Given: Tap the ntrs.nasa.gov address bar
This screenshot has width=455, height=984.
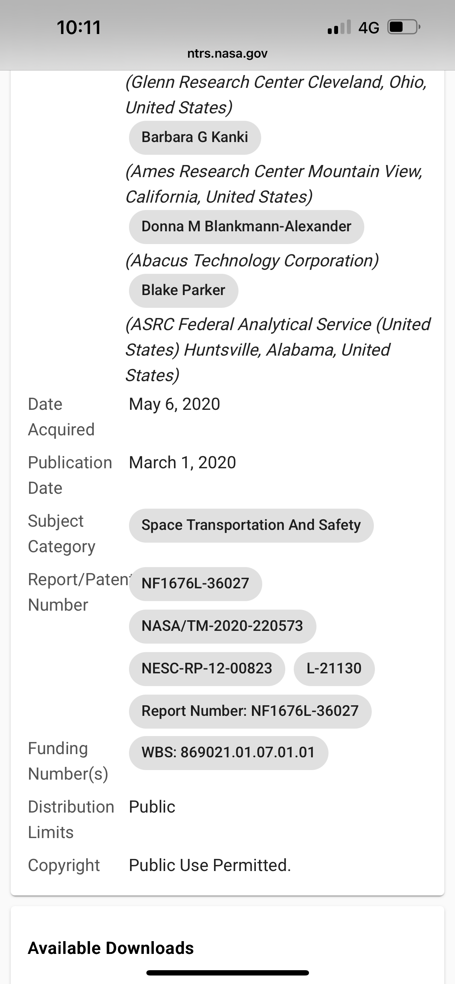Looking at the screenshot, I should [227, 53].
